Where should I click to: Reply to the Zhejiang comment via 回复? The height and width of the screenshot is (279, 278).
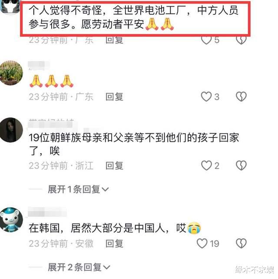coord(114,165)
